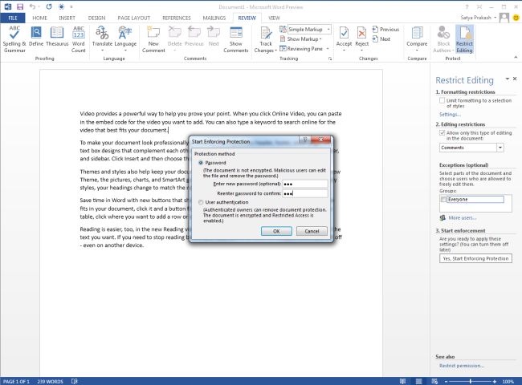Undo the last action
The image size is (522, 385).
(x=32, y=6)
